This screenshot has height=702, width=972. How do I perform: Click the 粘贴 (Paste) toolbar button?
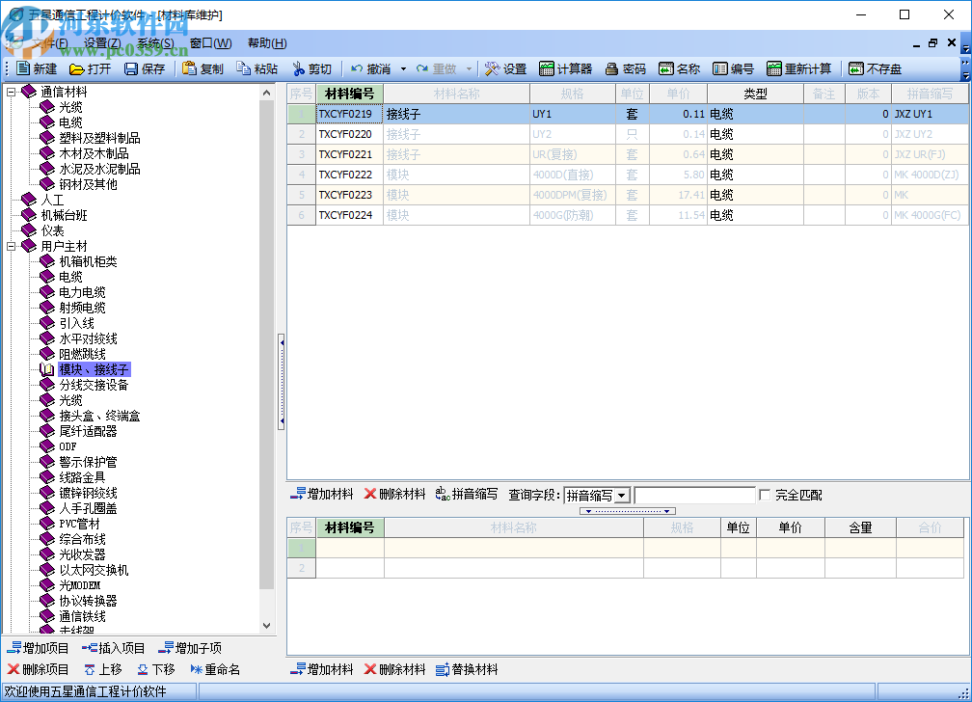pyautogui.click(x=257, y=68)
